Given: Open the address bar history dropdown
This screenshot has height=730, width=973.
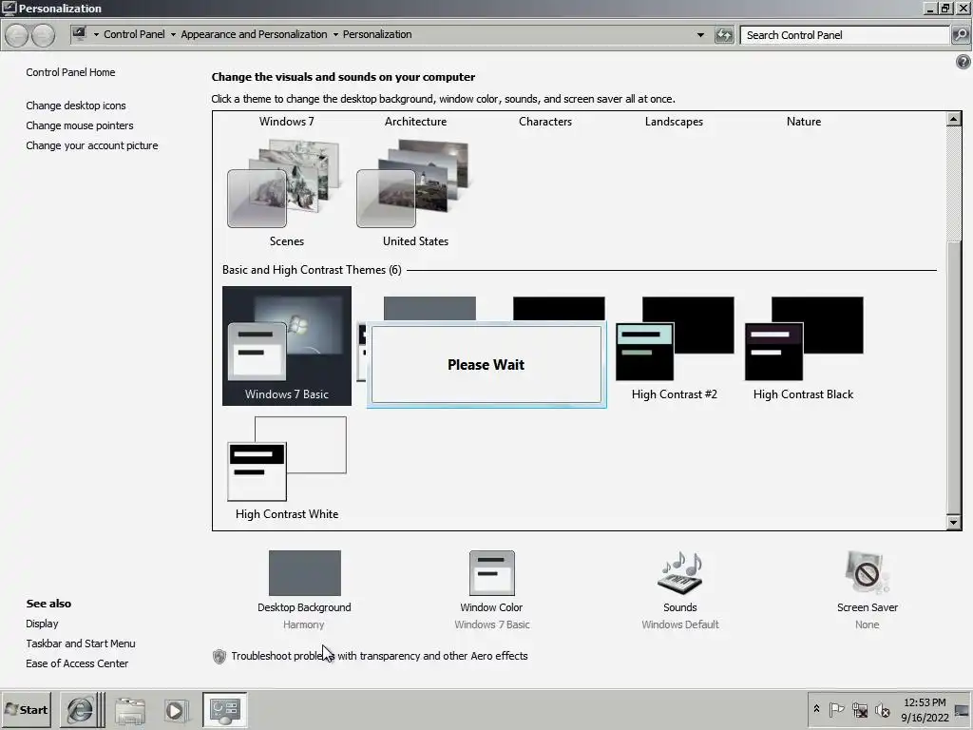Looking at the screenshot, I should pyautogui.click(x=700, y=35).
